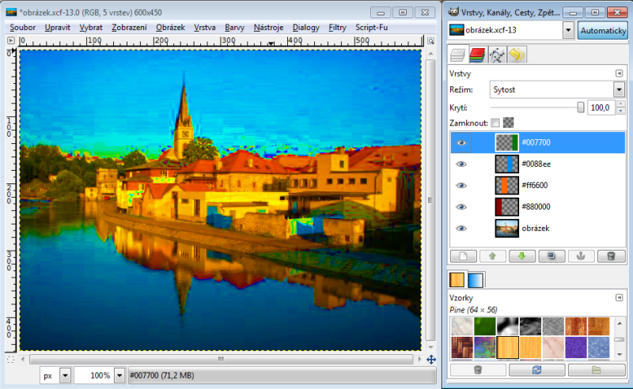
Task: Refresh the patterns list
Action: click(x=537, y=370)
